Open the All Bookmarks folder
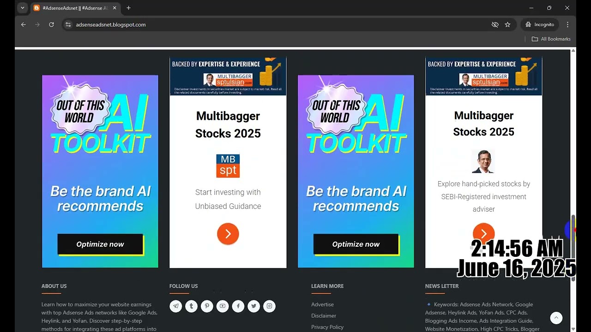The height and width of the screenshot is (332, 591). pos(551,39)
